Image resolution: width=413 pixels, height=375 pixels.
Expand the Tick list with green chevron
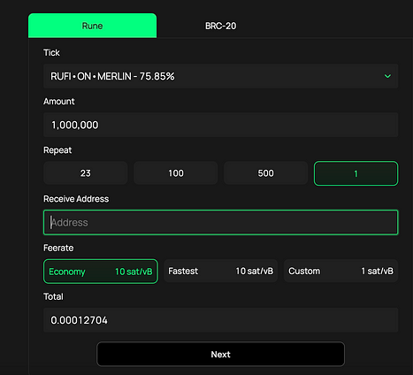click(387, 76)
